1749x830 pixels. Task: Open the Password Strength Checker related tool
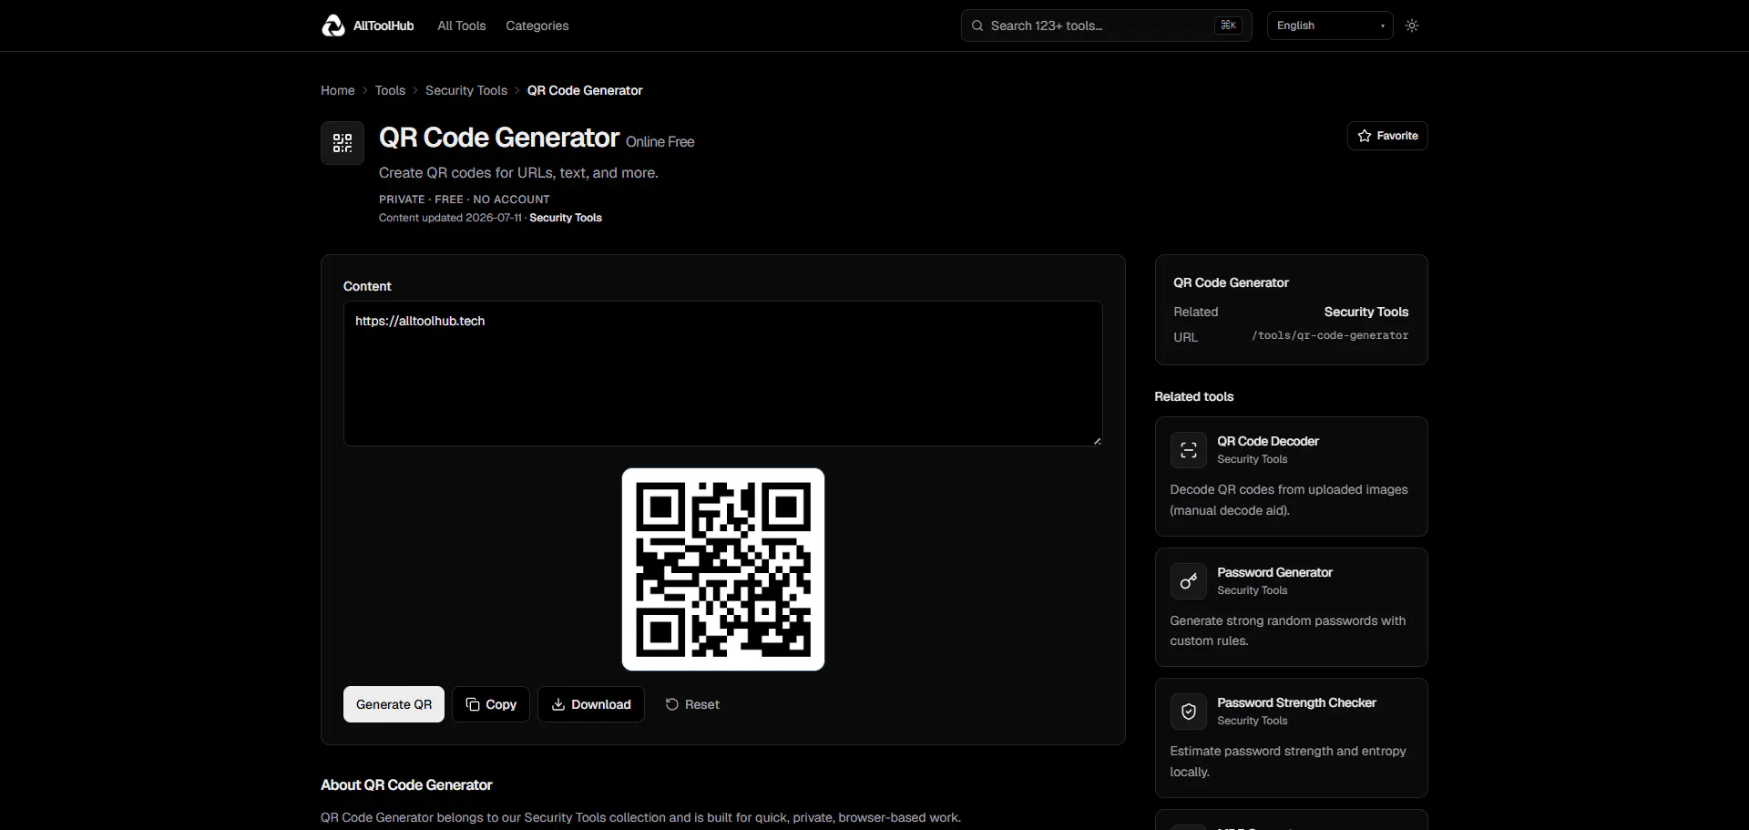pos(1291,738)
